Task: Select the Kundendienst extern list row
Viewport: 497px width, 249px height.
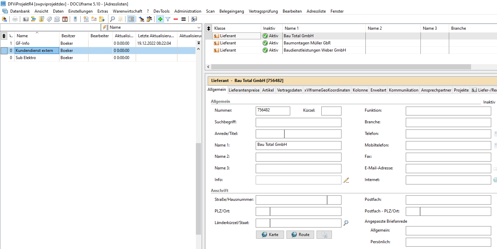Action: pos(98,51)
